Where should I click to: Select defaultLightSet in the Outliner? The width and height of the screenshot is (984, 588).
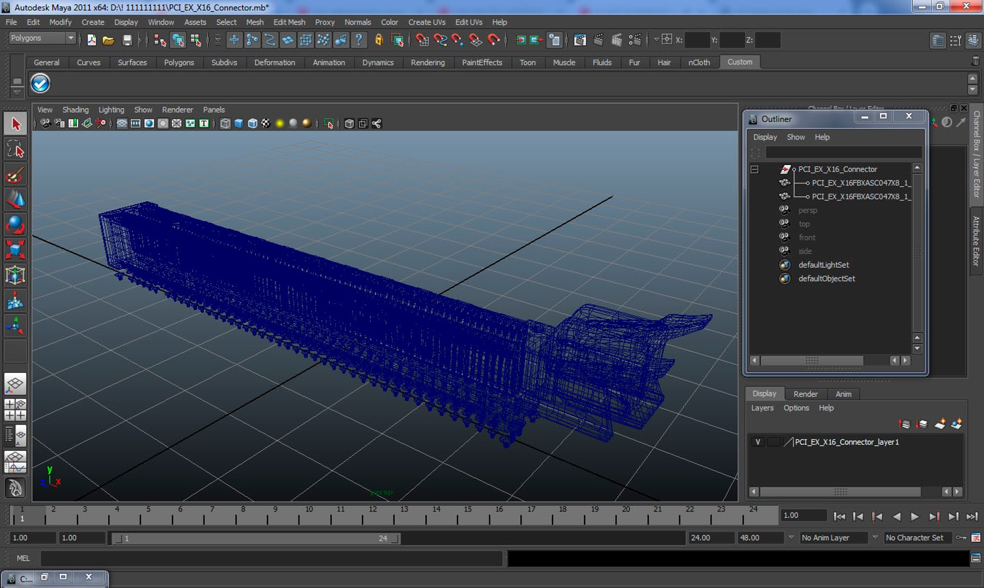click(823, 265)
